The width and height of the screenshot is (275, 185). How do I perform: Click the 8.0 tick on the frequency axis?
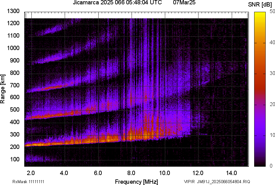coord(131,173)
